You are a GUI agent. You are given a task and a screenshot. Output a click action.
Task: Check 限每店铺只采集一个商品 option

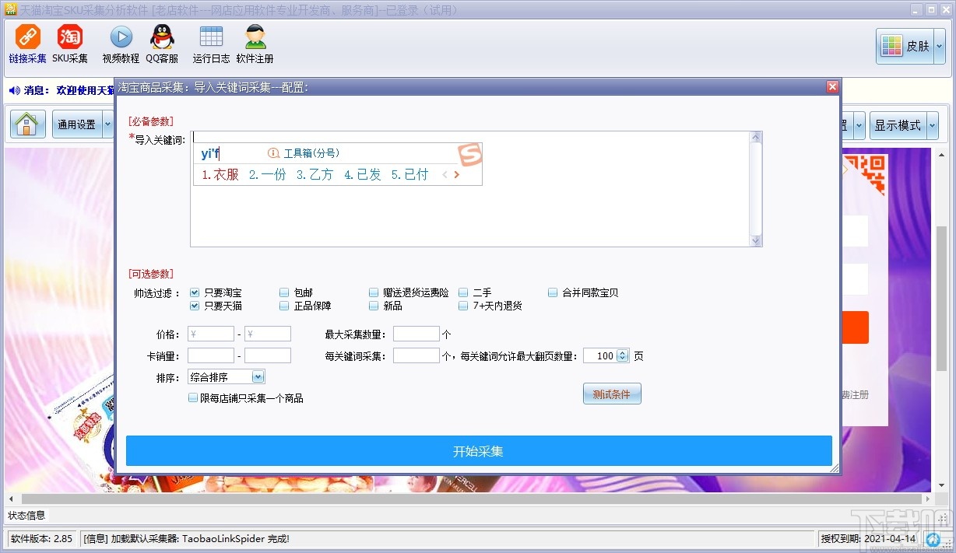point(192,397)
